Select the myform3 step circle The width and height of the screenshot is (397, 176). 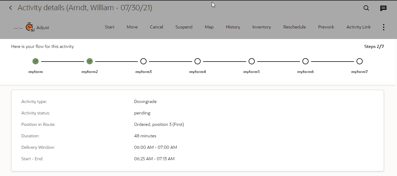143,61
